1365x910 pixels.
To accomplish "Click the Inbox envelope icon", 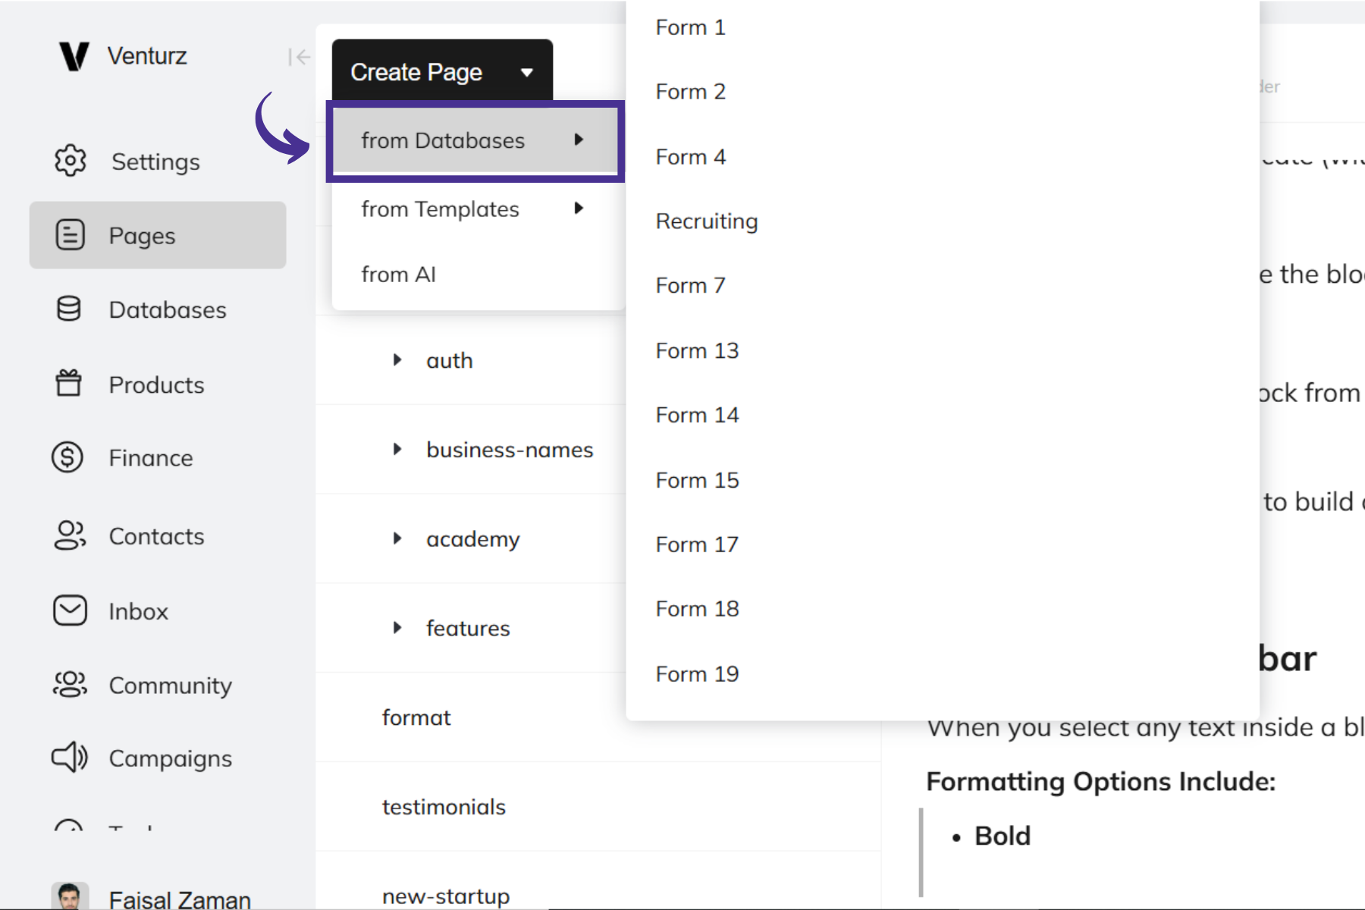I will pos(70,610).
